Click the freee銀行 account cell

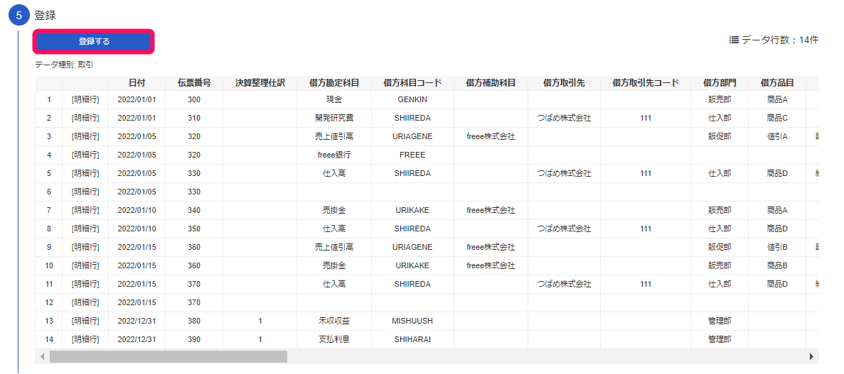point(334,155)
